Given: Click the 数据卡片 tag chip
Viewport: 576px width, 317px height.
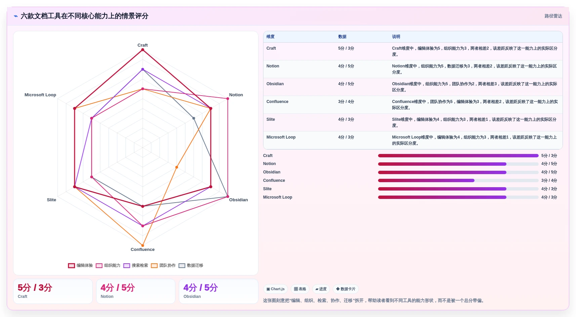Looking at the screenshot, I should (x=346, y=289).
